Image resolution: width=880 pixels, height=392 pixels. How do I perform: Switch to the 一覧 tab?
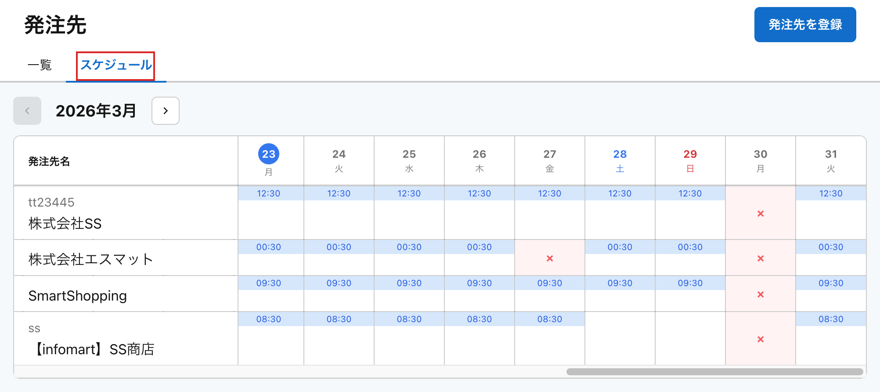coord(40,65)
